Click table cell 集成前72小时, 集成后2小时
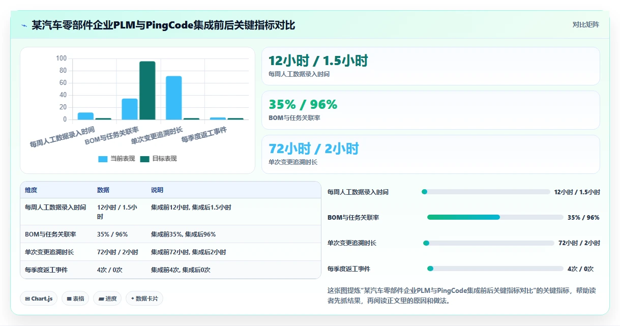The image size is (620, 326). tap(189, 252)
